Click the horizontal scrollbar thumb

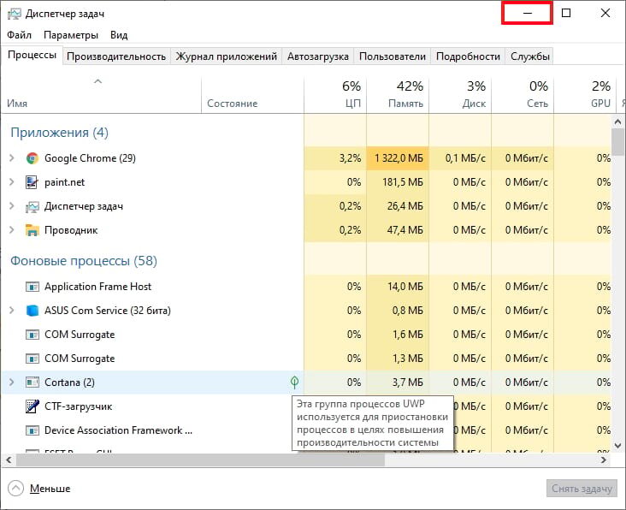point(200,460)
